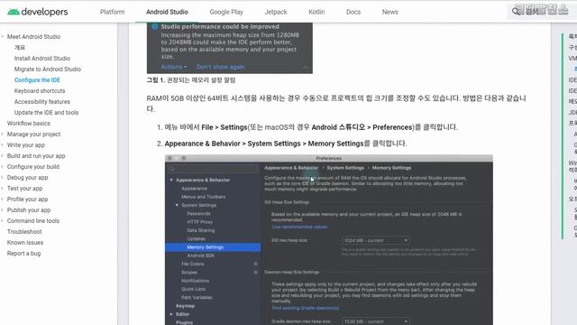The height and width of the screenshot is (325, 577).
Task: Open IDE max heap size dropdown
Action: [x=375, y=240]
